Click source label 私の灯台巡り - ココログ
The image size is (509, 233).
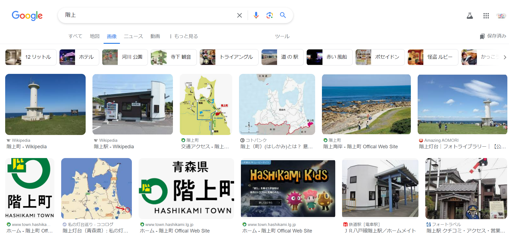click(91, 225)
